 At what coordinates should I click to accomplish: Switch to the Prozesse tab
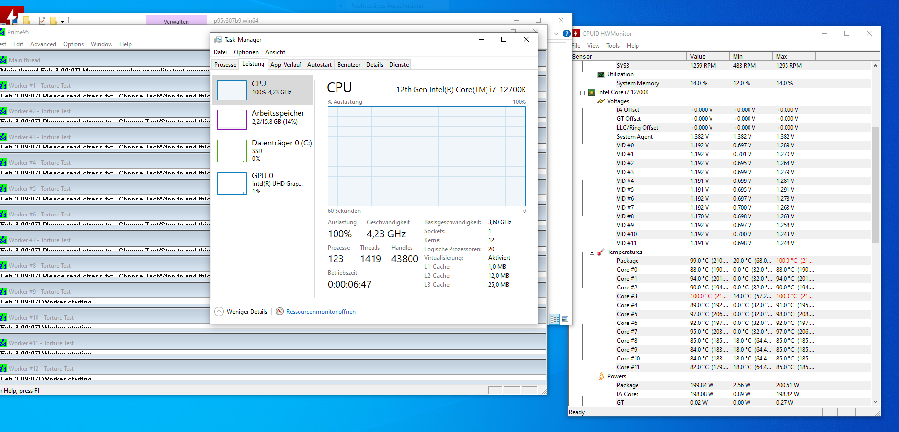(x=225, y=65)
